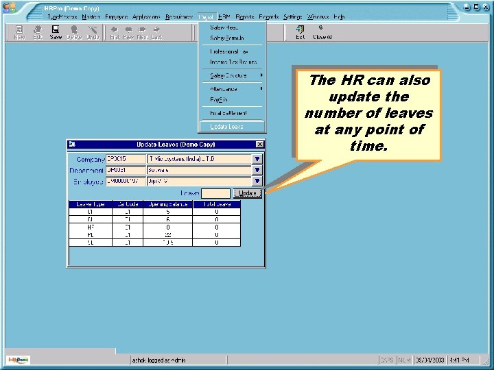This screenshot has width=494, height=370.
Task: Open the Payroll menu
Action: pyautogui.click(x=206, y=17)
